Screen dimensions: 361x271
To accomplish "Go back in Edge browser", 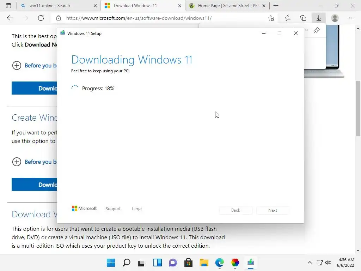I will (10, 18).
